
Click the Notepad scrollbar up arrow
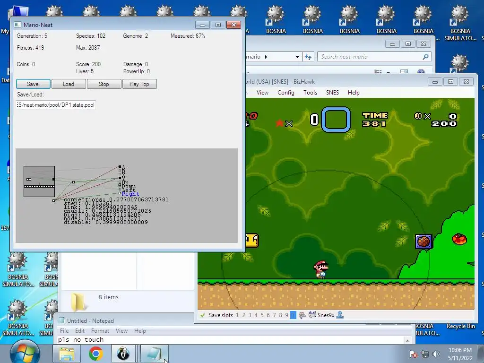[x=407, y=340]
